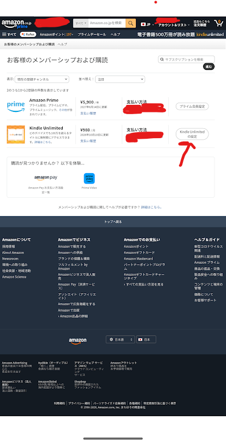
Task: Open 支払い履歴 link under ¥5,900
Action: point(88,113)
